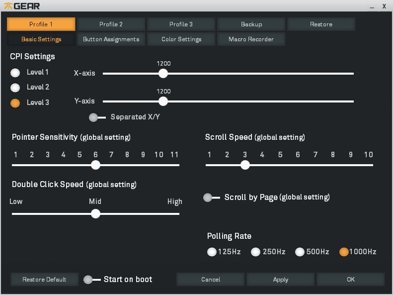The height and width of the screenshot is (295, 393).
Task: Switch to Profile 3 tab
Action: coord(181,24)
